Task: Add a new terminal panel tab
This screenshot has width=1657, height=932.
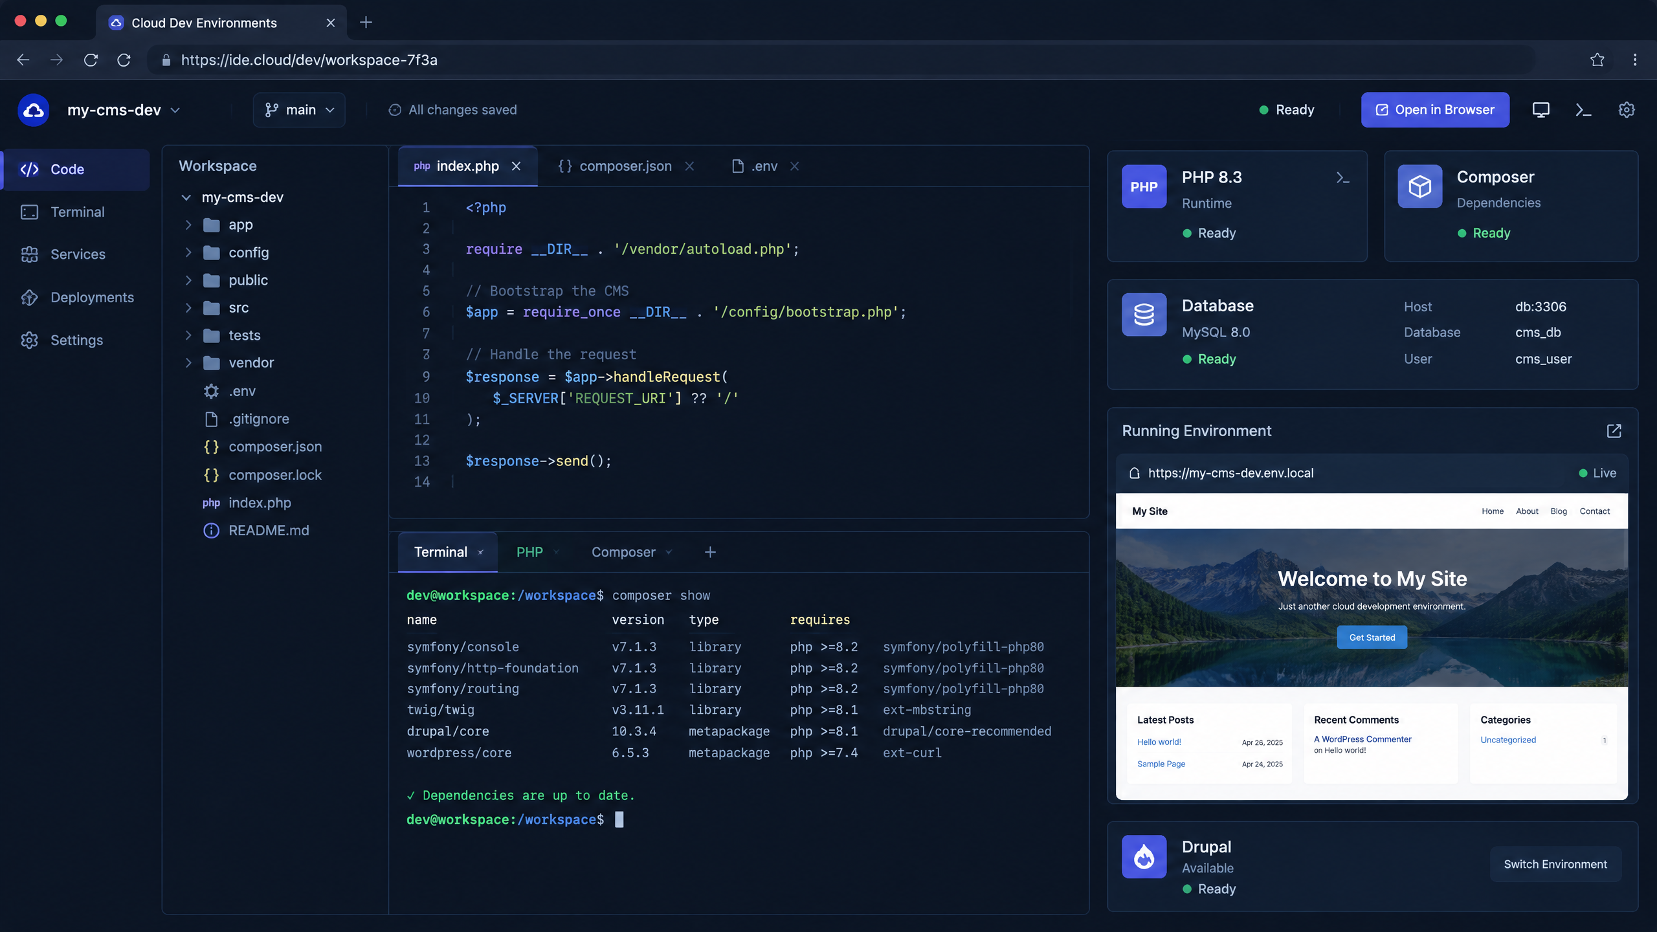Action: click(x=710, y=552)
